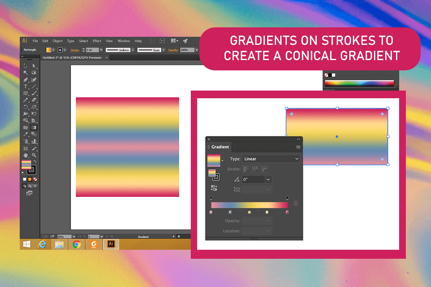Select the Scale tool
431x287 pixels.
pos(34,107)
